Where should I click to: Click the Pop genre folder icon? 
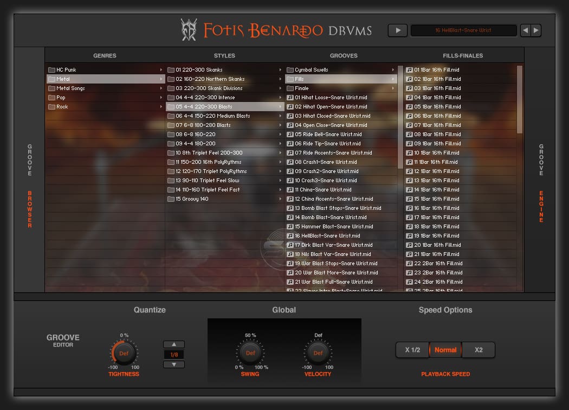coord(51,97)
